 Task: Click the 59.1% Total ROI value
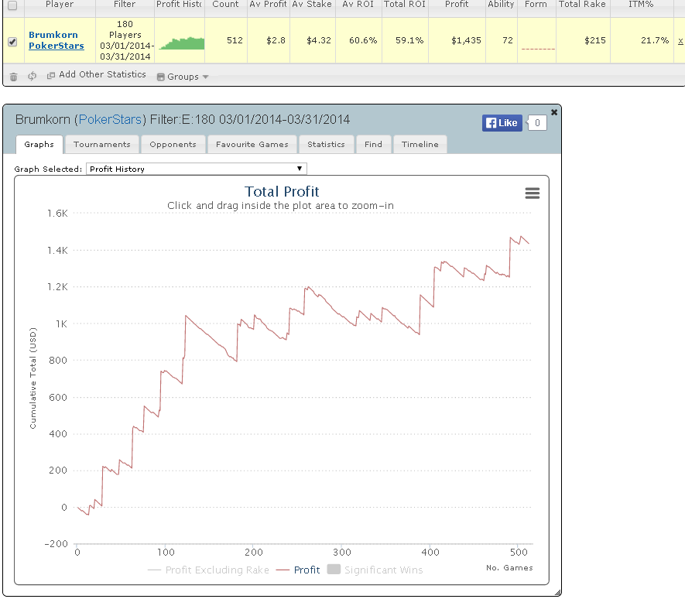coord(409,41)
